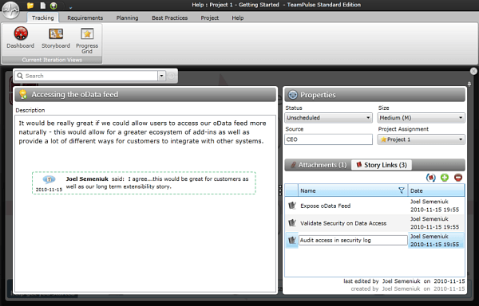The image size is (479, 306).
Task: Switch to the Tracking ribbon tab
Action: (x=43, y=18)
